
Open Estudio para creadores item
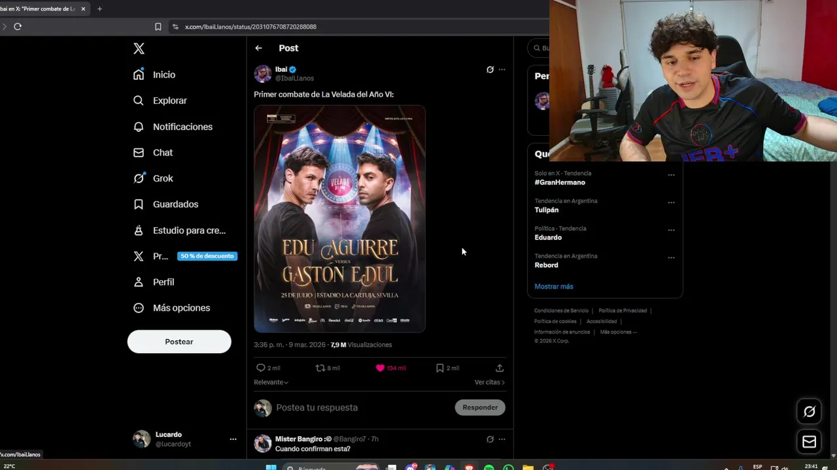click(x=179, y=230)
